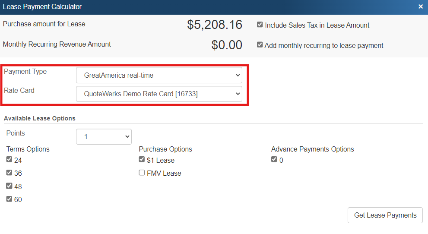Click the $0.00 monthly recurring amount
Image resolution: width=428 pixels, height=234 pixels.
[227, 45]
